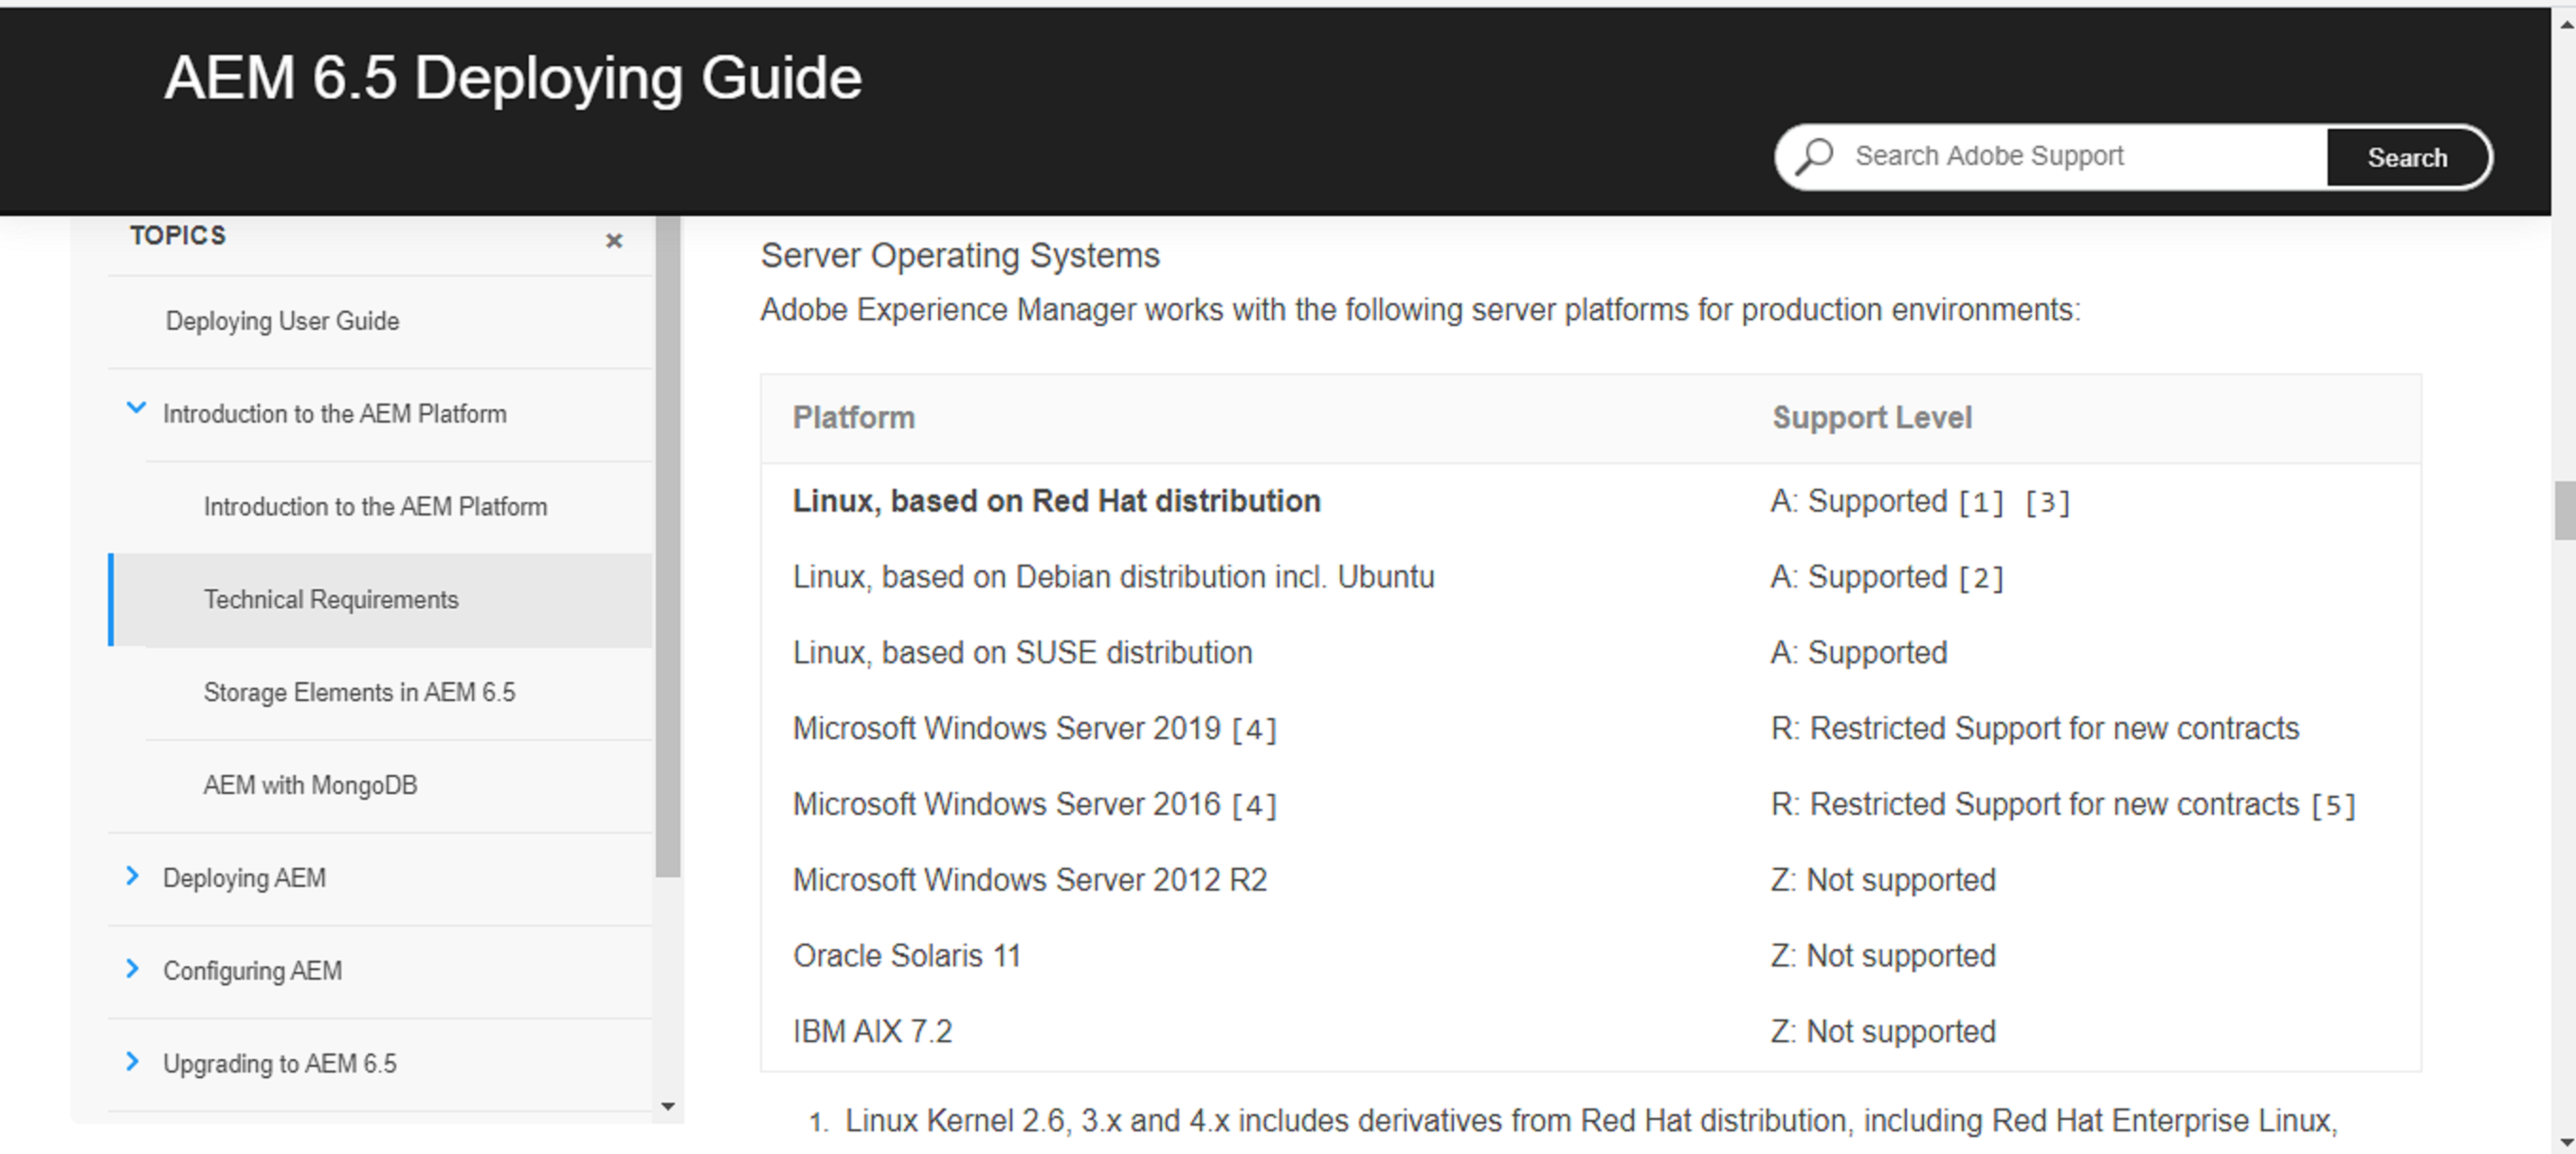Click Not supported for Oracle Solaris 11
The height and width of the screenshot is (1154, 2576).
[1883, 956]
